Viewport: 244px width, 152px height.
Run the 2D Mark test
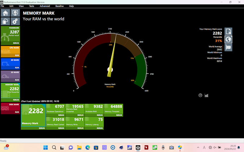[17, 67]
